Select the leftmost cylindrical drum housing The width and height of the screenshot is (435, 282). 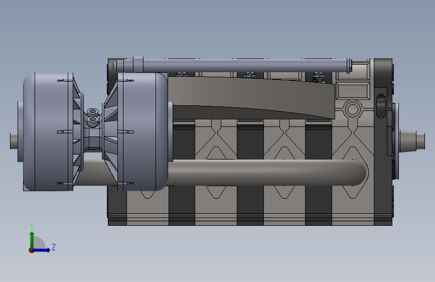click(49, 132)
